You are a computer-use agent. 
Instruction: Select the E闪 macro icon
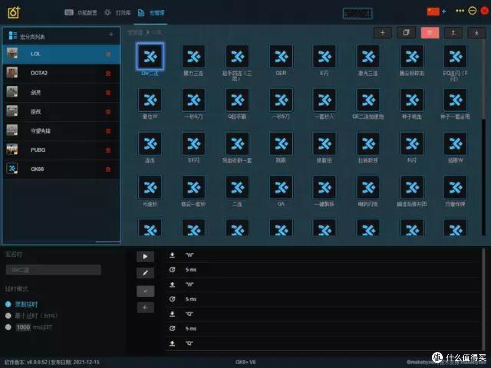pyautogui.click(x=325, y=56)
